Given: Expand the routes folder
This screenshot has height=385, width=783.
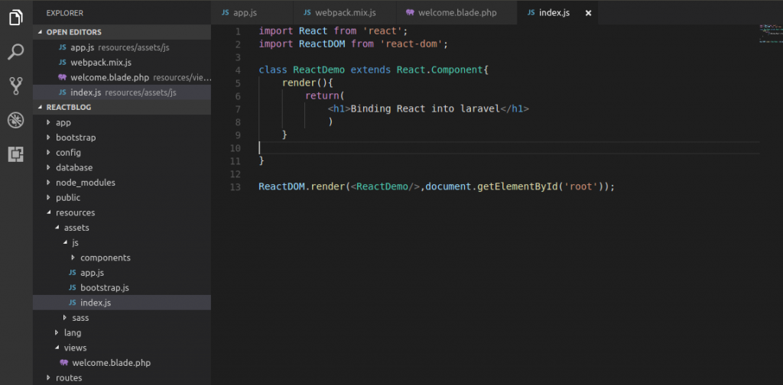Looking at the screenshot, I should pos(122,377).
